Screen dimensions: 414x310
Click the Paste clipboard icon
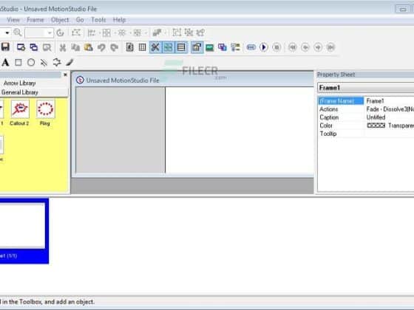(89, 47)
